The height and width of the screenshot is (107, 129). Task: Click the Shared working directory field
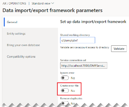coord(78,40)
